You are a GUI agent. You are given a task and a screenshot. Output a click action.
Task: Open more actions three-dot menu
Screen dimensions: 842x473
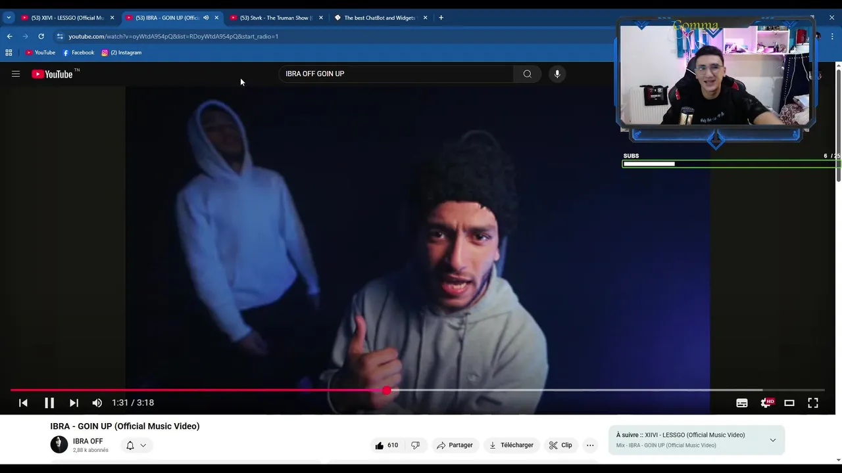pyautogui.click(x=590, y=445)
